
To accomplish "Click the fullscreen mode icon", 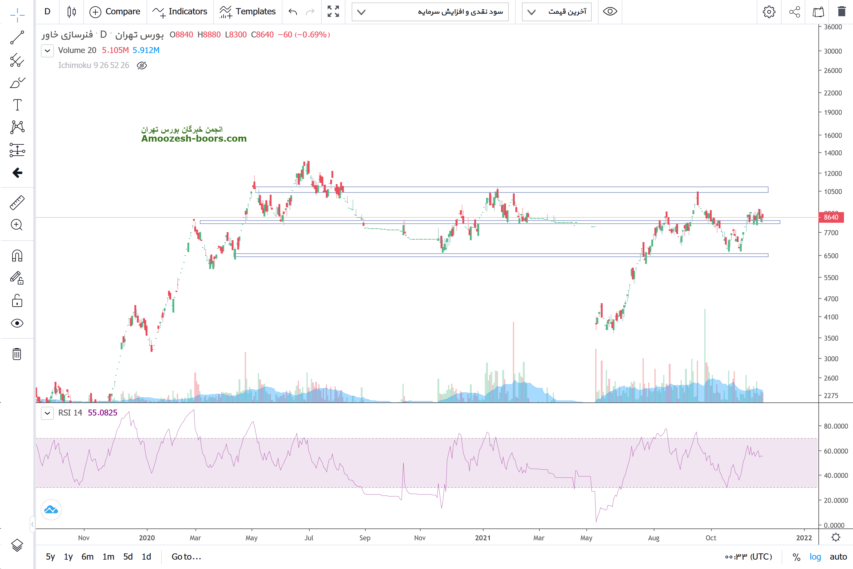I will click(x=333, y=12).
